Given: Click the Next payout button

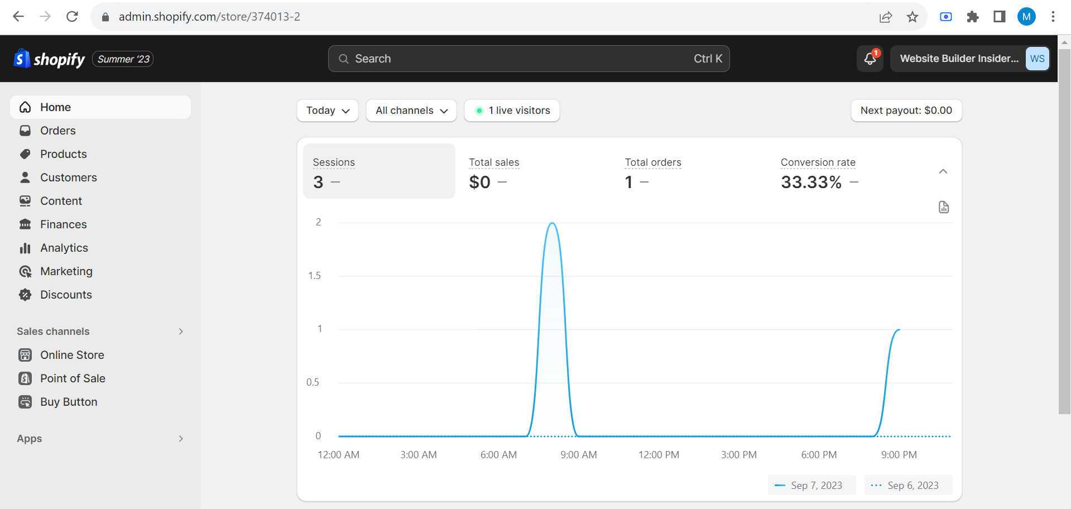Looking at the screenshot, I should click(906, 111).
